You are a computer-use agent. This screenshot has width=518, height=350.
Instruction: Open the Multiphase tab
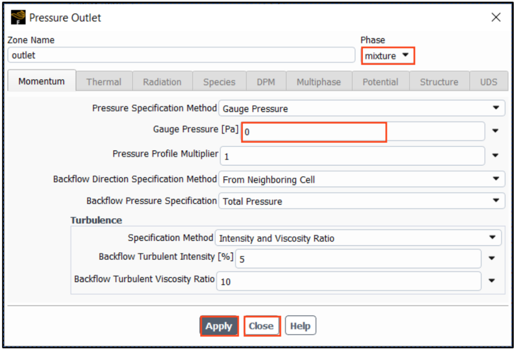click(318, 82)
